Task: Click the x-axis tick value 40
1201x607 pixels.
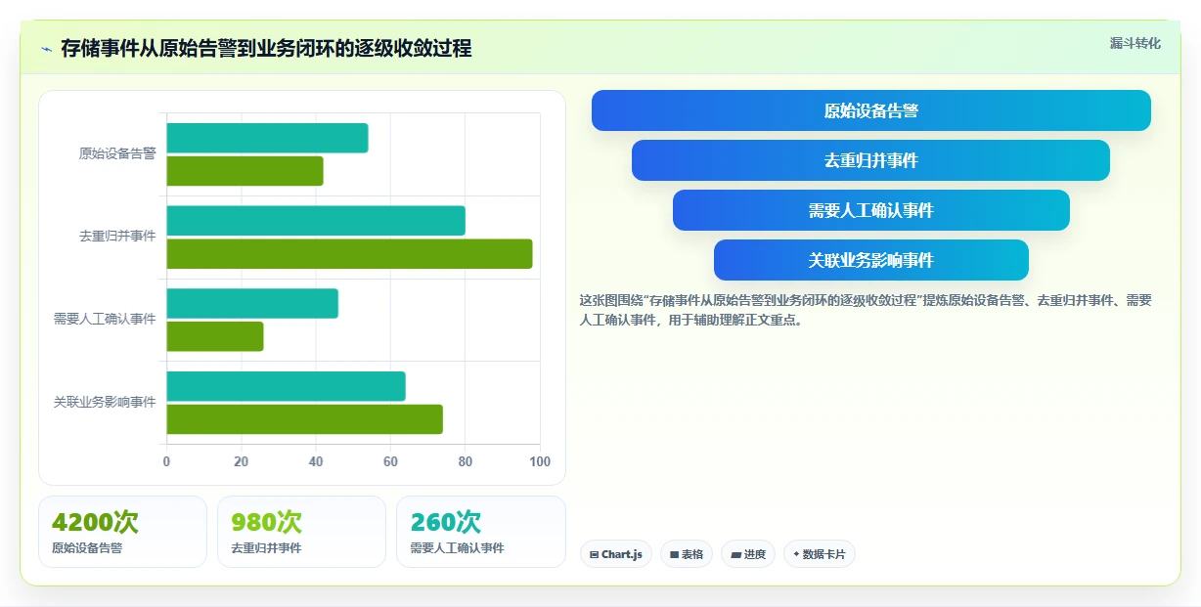Action: click(316, 461)
